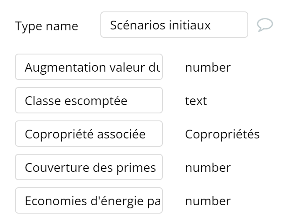Screen dimensions: 298x218
Task: Place cursor in the Type name box
Action: pos(174,25)
